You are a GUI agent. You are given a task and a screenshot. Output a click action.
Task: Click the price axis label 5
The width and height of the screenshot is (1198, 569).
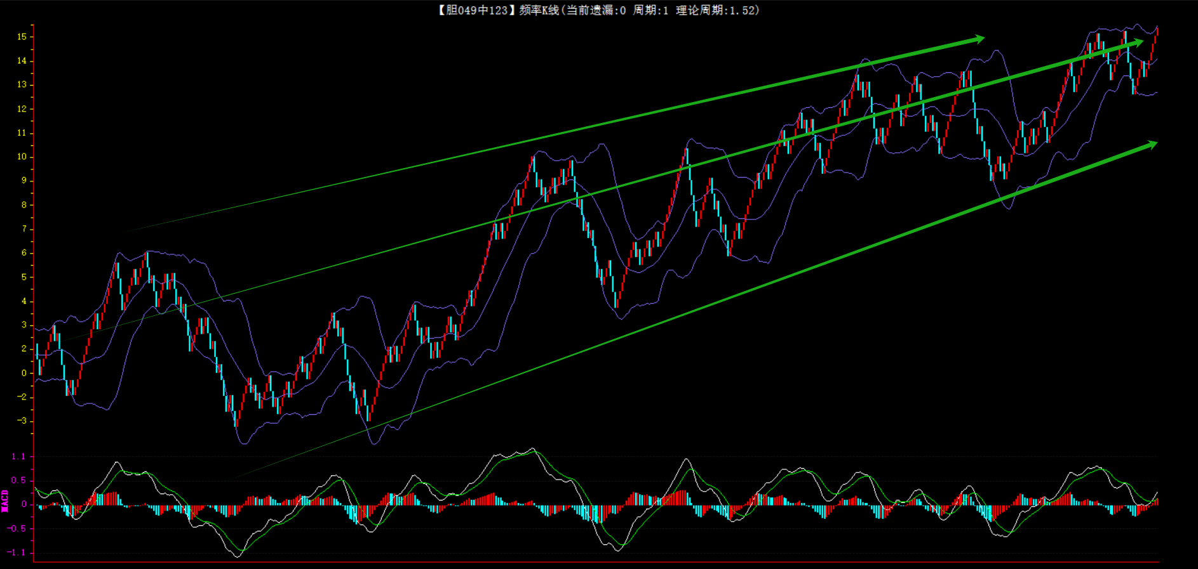tap(24, 277)
